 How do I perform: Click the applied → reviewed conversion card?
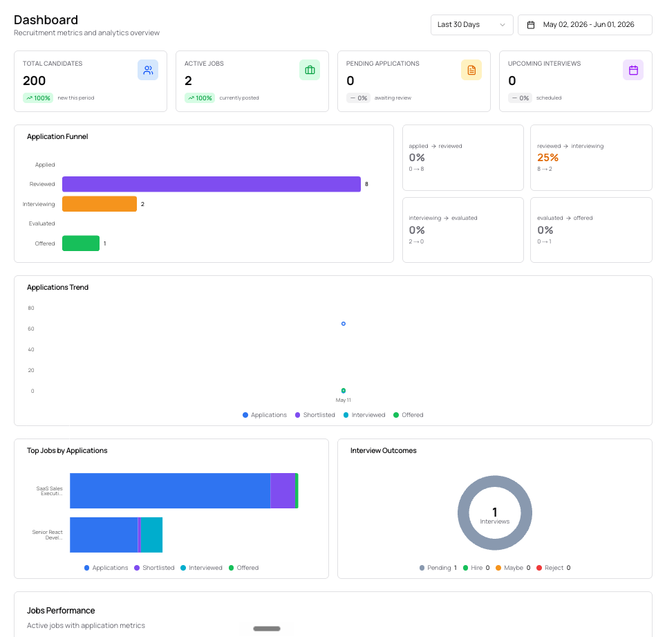click(x=462, y=158)
